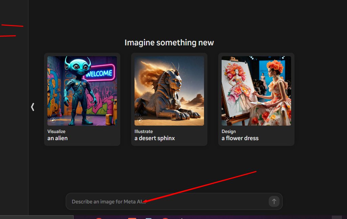Open the alien image thumbnail
The image size is (347, 219).
coord(82,91)
